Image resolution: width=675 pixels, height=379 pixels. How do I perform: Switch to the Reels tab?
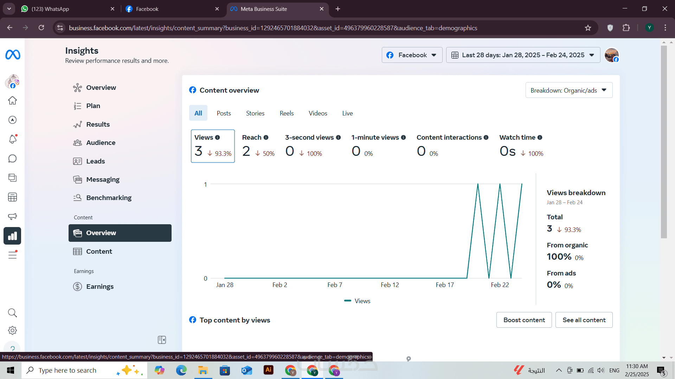[x=287, y=113]
